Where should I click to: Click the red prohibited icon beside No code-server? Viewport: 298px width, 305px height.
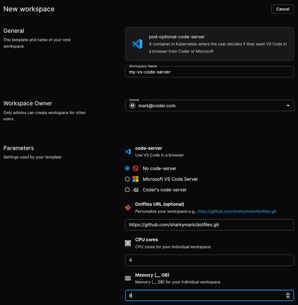click(x=135, y=169)
